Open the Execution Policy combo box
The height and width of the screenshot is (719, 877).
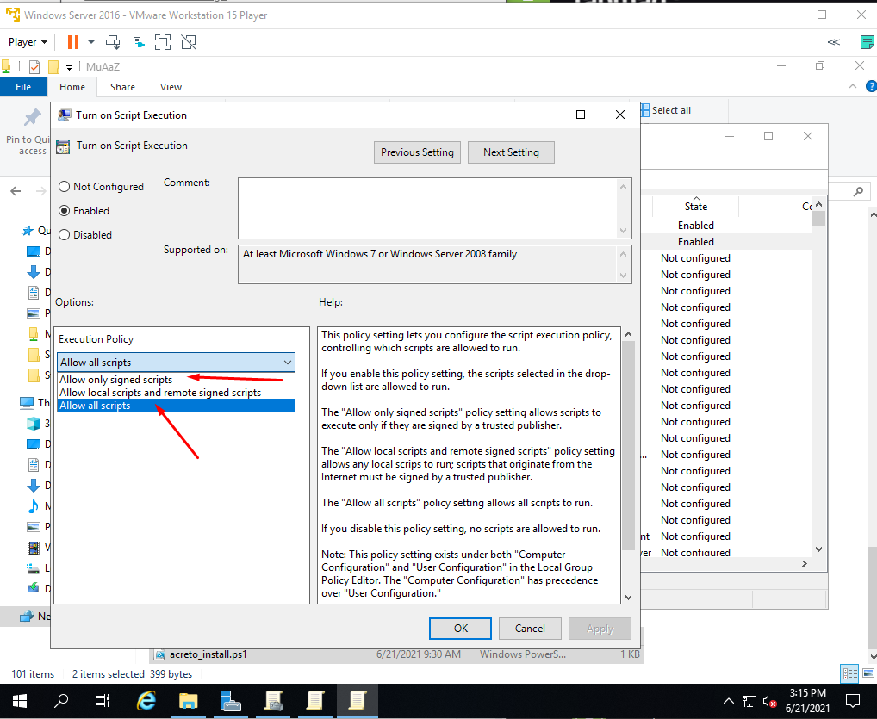pos(177,363)
